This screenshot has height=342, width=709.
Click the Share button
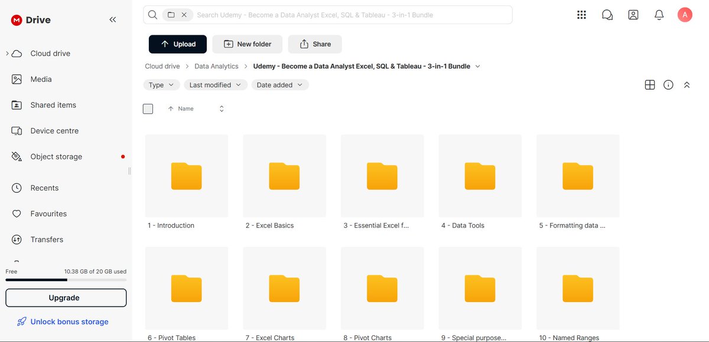pos(315,44)
